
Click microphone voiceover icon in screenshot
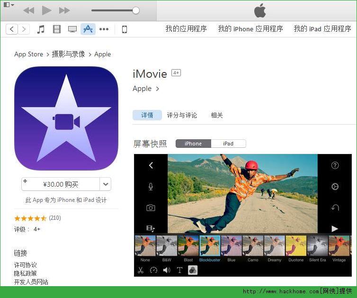(x=151, y=187)
